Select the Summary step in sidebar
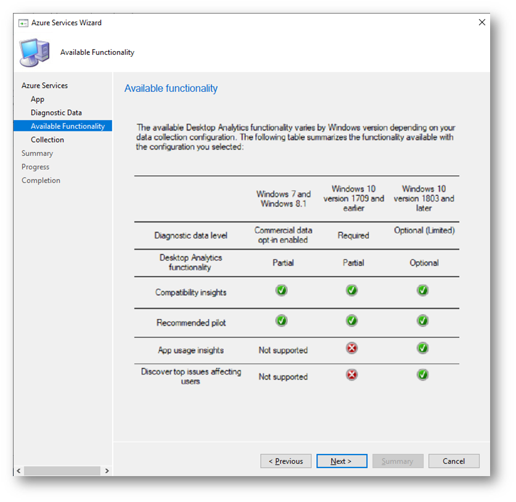 click(x=37, y=154)
